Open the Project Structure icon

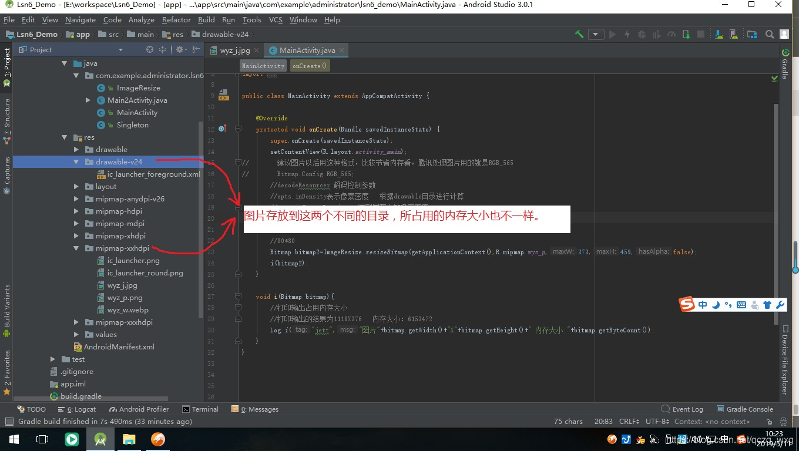click(752, 34)
